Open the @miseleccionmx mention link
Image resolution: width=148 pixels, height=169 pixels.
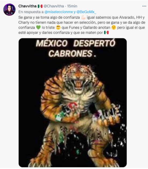[x=59, y=12]
